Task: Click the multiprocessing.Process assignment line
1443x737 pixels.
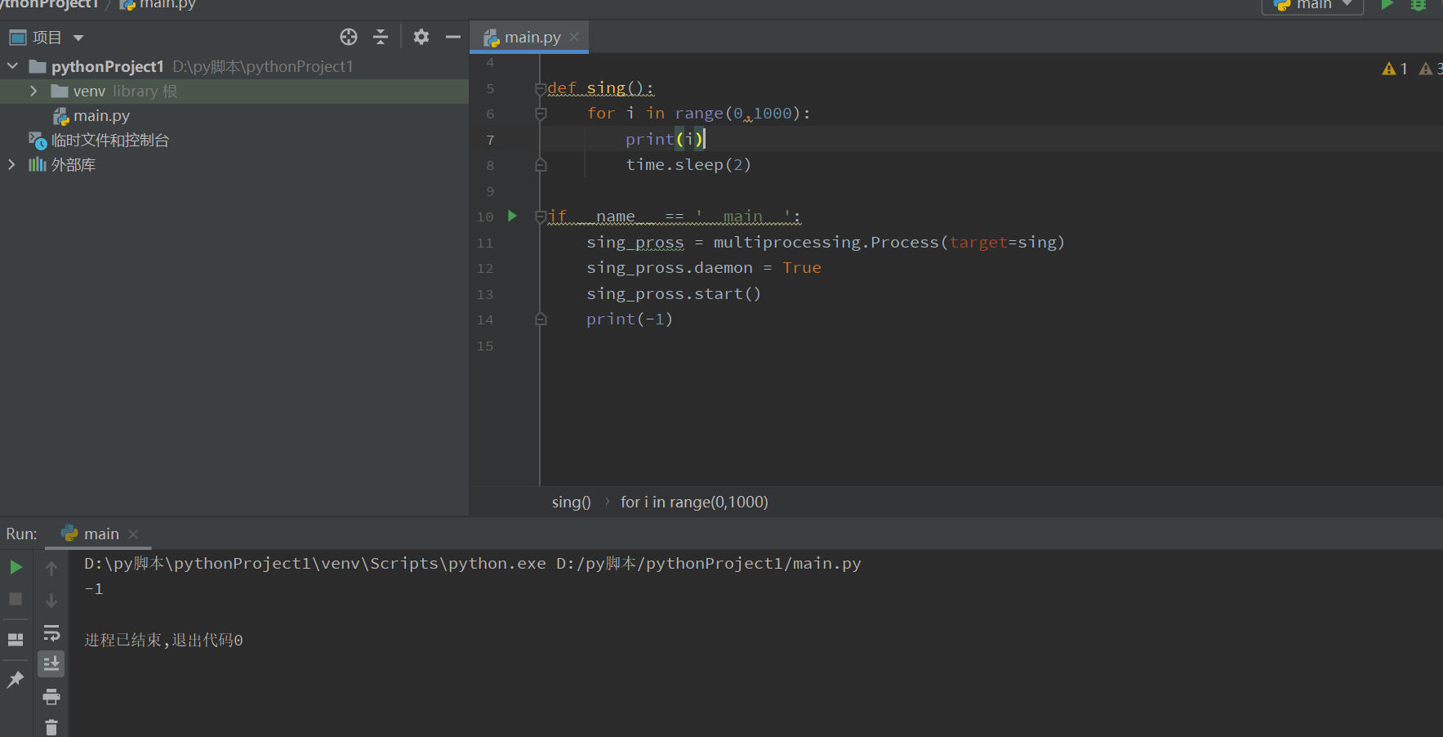Action: pos(826,243)
